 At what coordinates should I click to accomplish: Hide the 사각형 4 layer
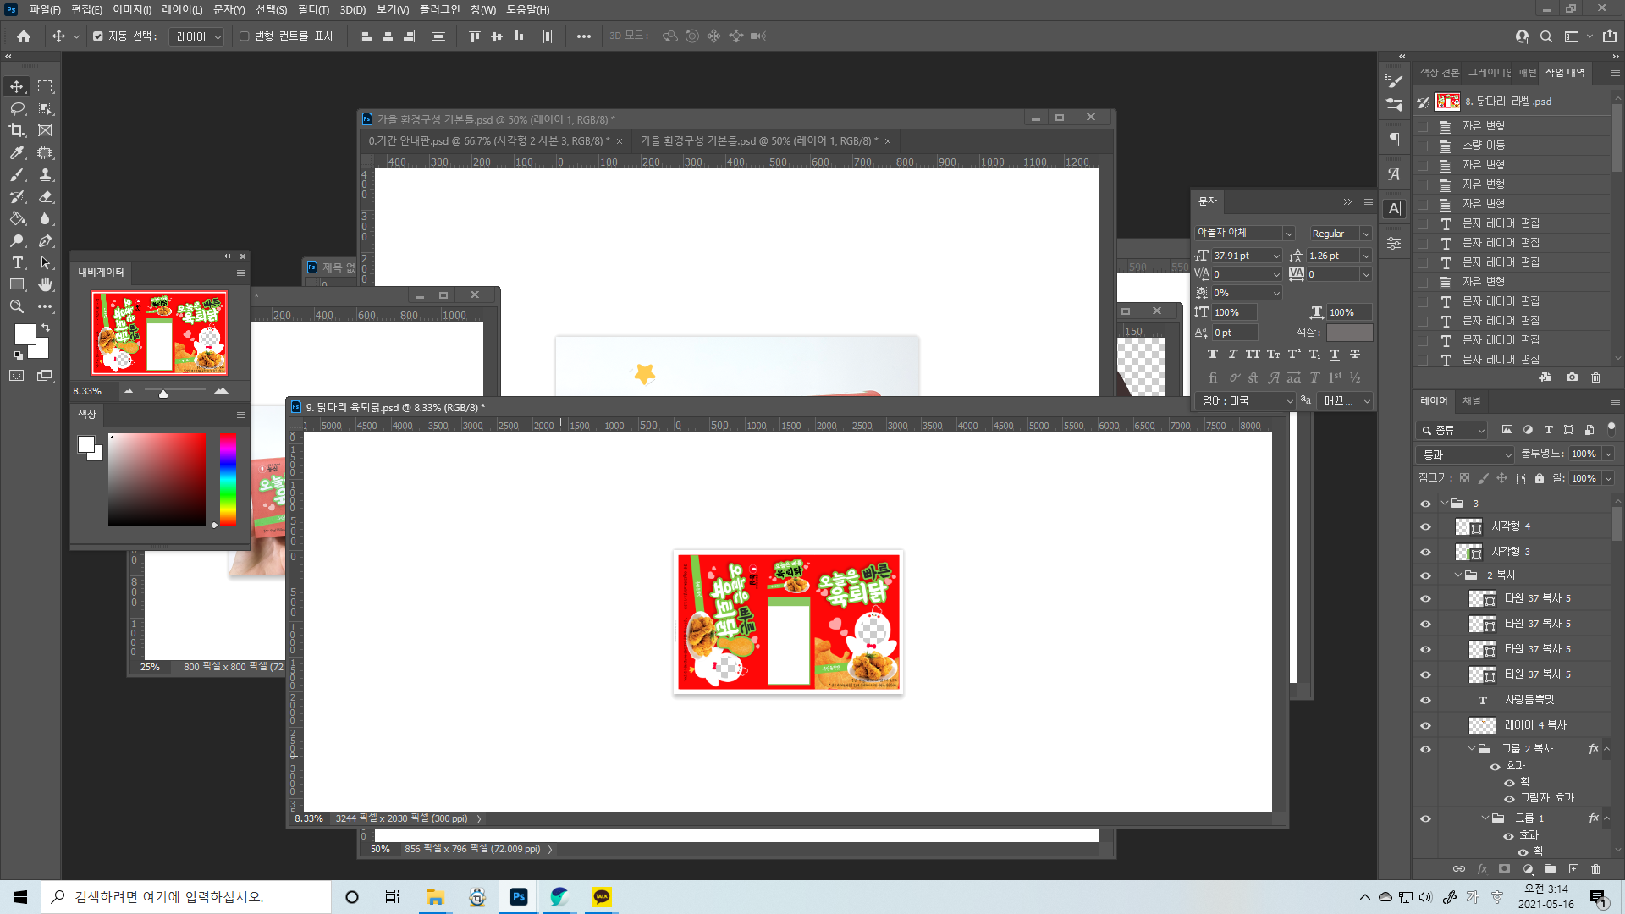point(1425,526)
